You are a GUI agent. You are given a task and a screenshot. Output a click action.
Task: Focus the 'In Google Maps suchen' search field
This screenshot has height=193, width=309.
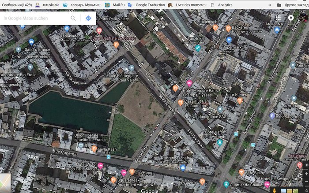34,19
